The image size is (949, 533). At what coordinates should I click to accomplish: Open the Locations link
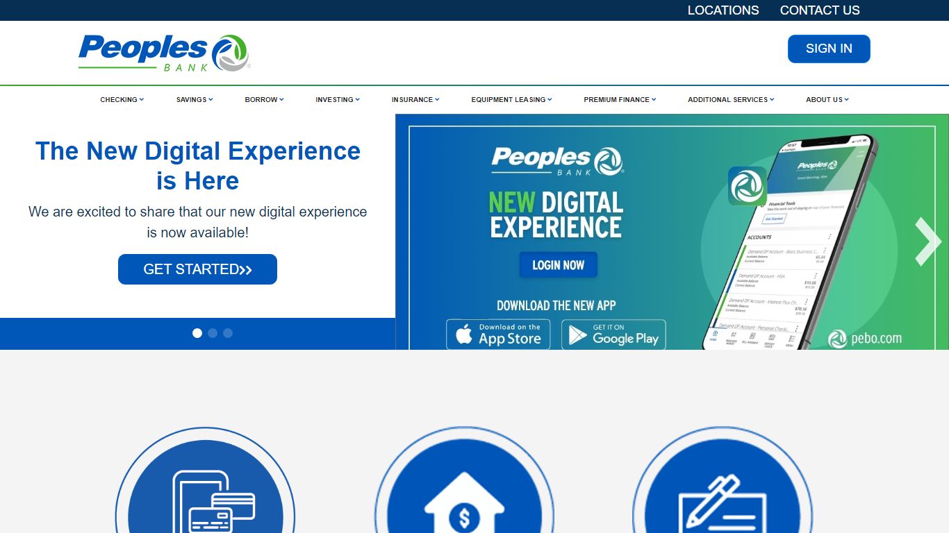(x=723, y=10)
